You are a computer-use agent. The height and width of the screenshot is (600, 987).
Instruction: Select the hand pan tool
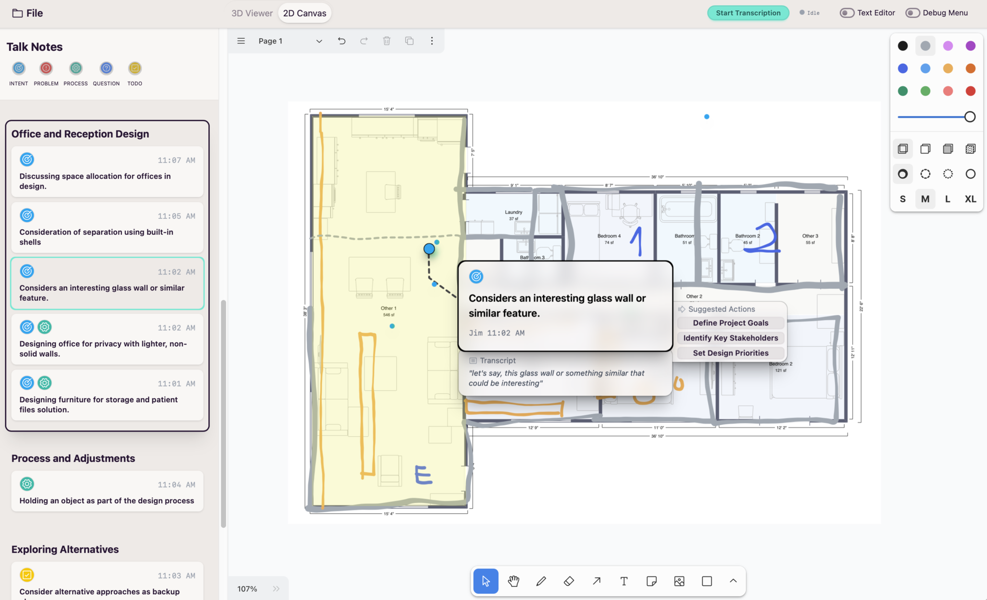point(513,581)
